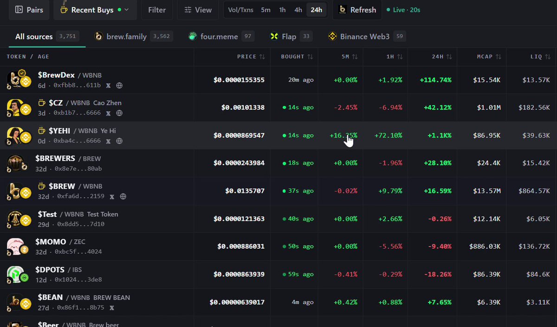Viewport: 557px width, 327px height.
Task: Click the $YEHI +16.25% 5M value
Action: 343,135
